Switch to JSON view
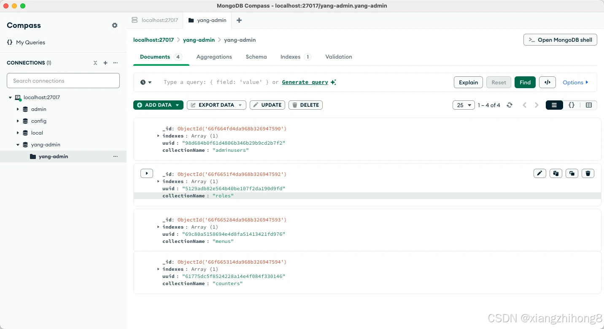This screenshot has width=604, height=329. [572, 105]
